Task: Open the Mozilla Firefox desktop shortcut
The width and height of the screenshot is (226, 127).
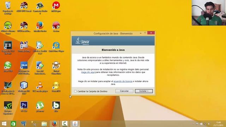Action: [40, 27]
